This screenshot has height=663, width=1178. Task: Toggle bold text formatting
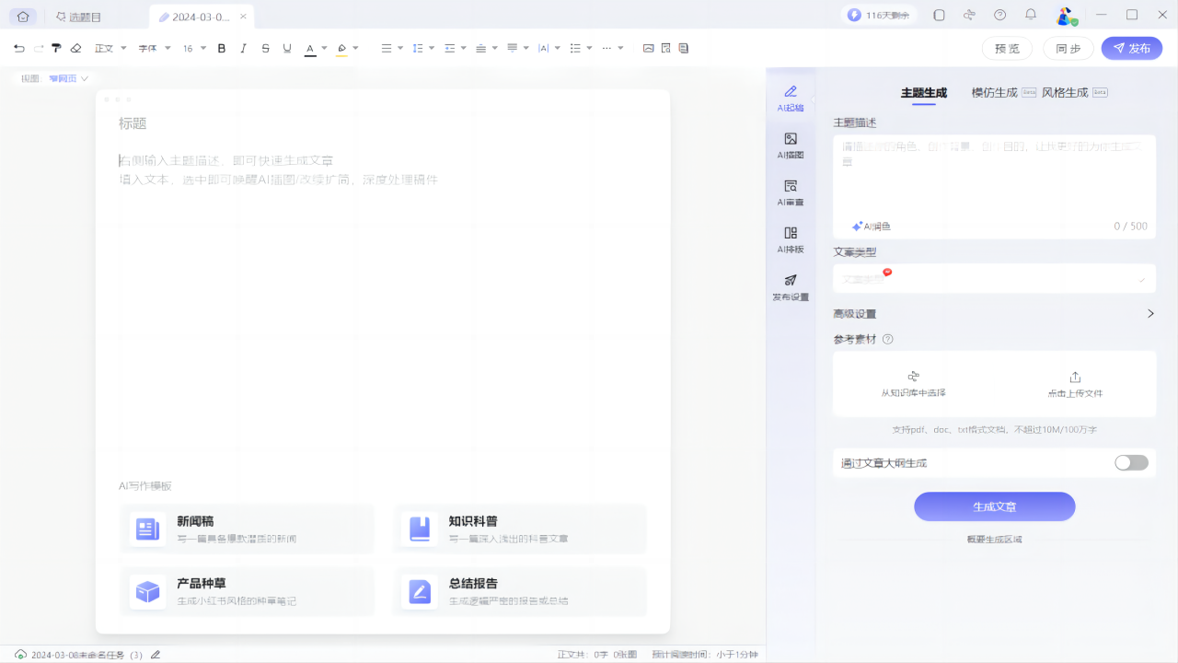(221, 48)
